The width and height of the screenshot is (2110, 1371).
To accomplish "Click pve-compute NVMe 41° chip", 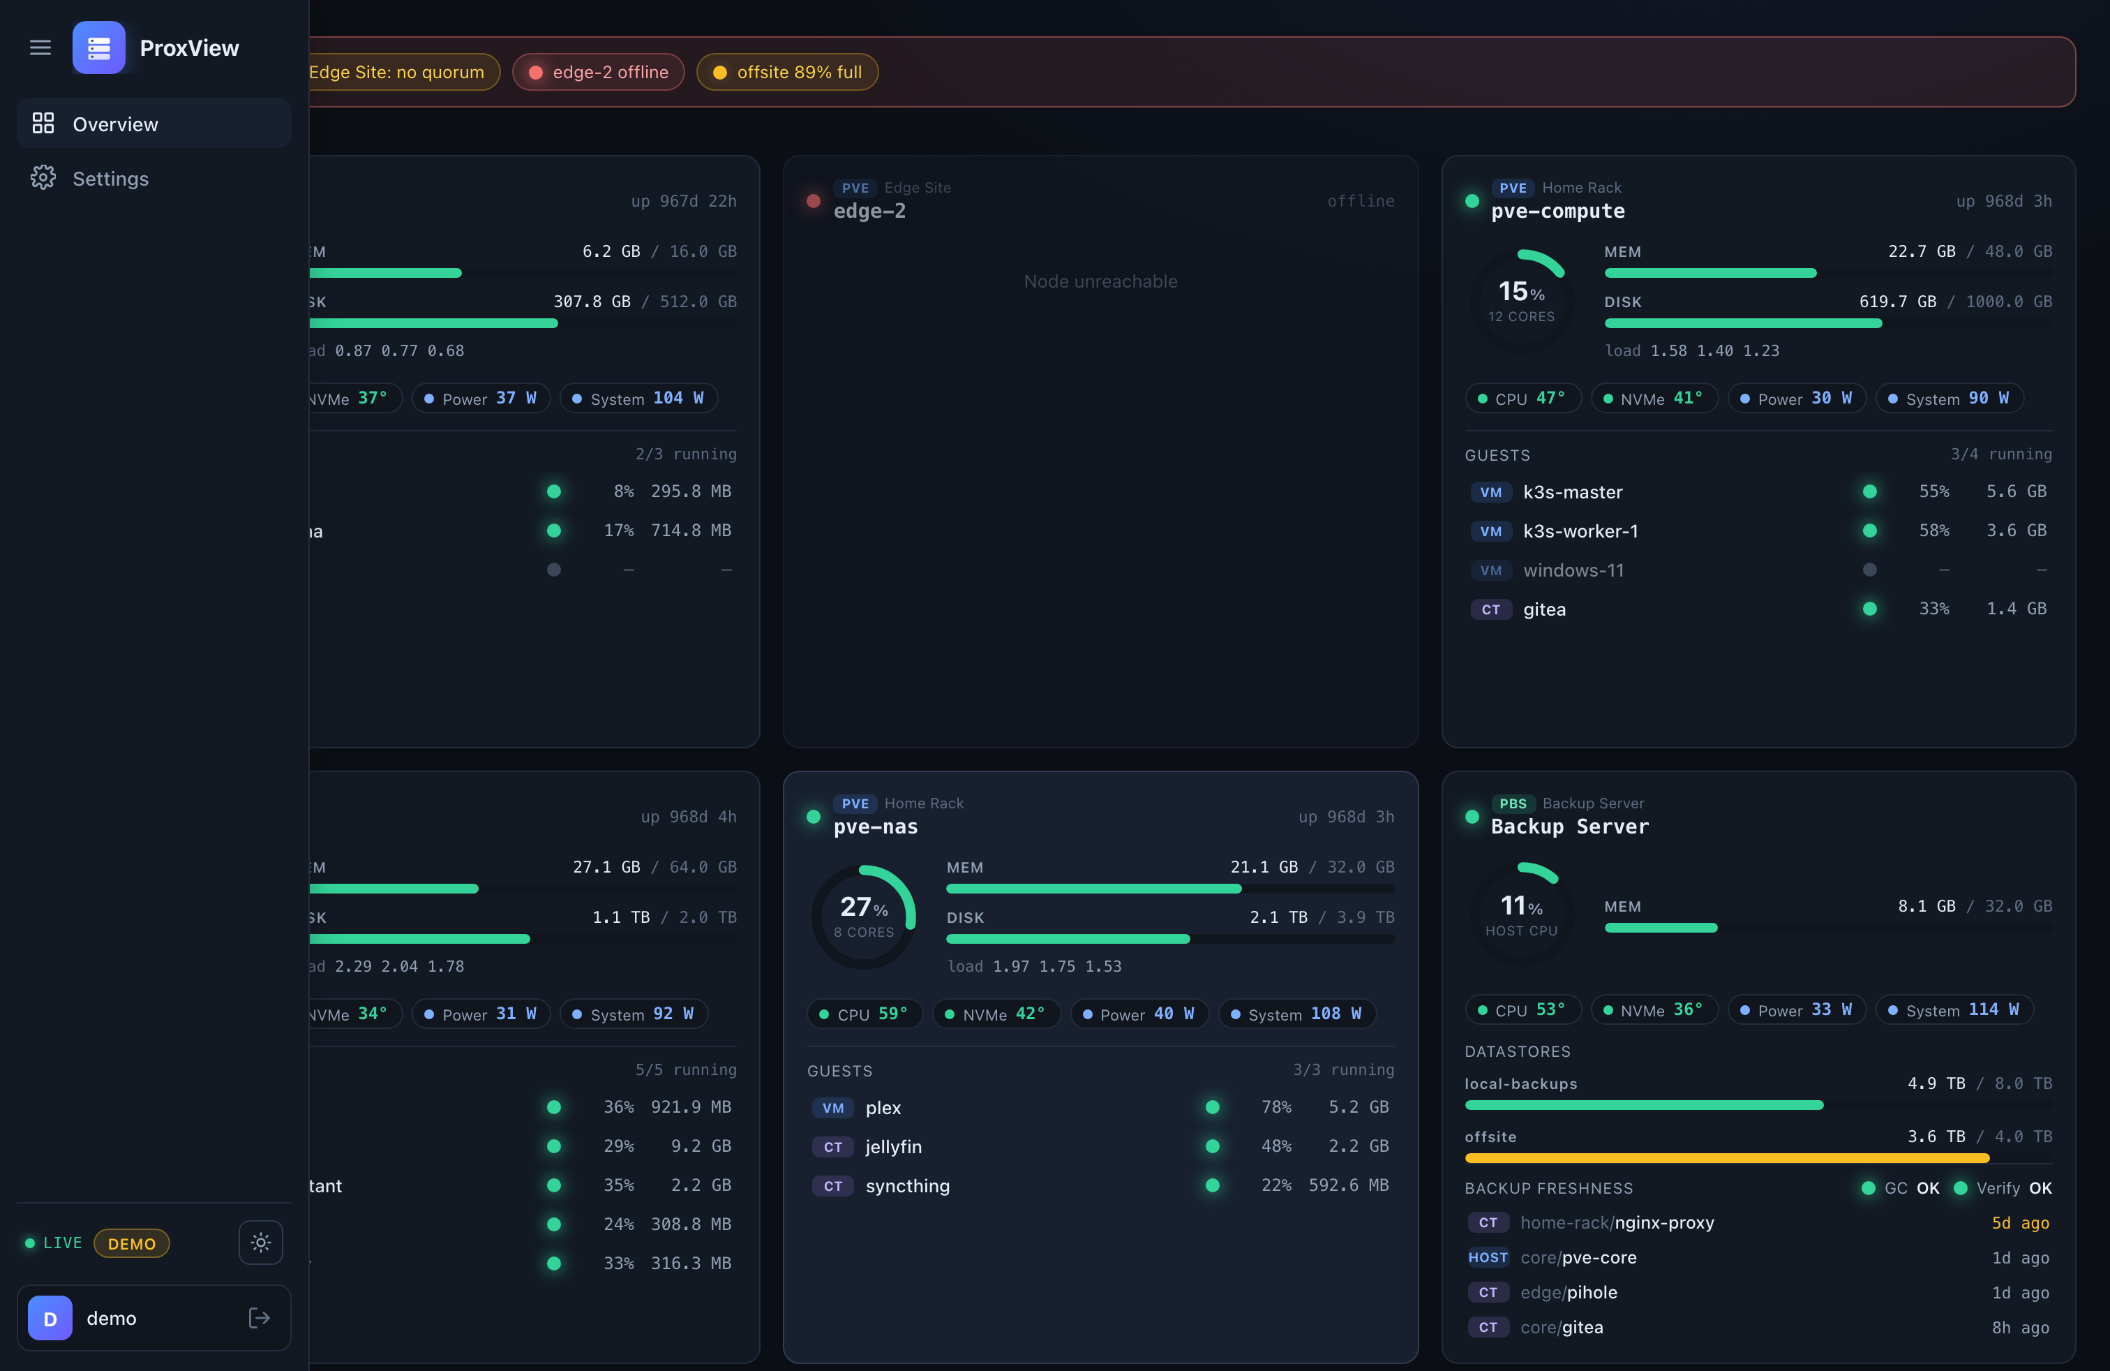I will [1654, 398].
